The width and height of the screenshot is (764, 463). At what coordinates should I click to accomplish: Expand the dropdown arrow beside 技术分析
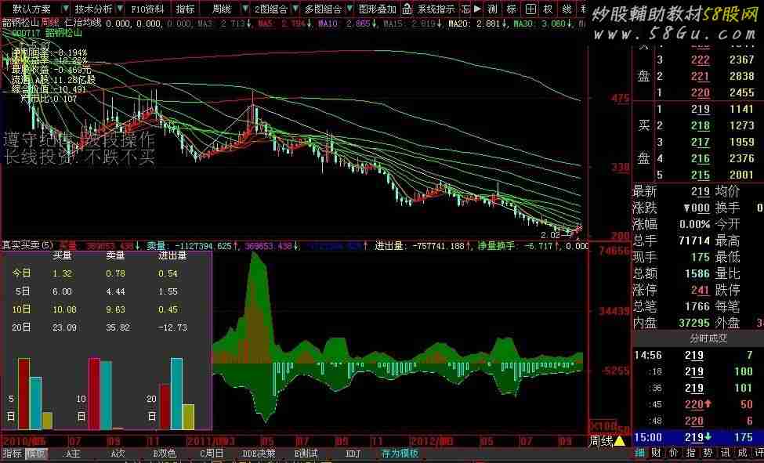[x=120, y=9]
